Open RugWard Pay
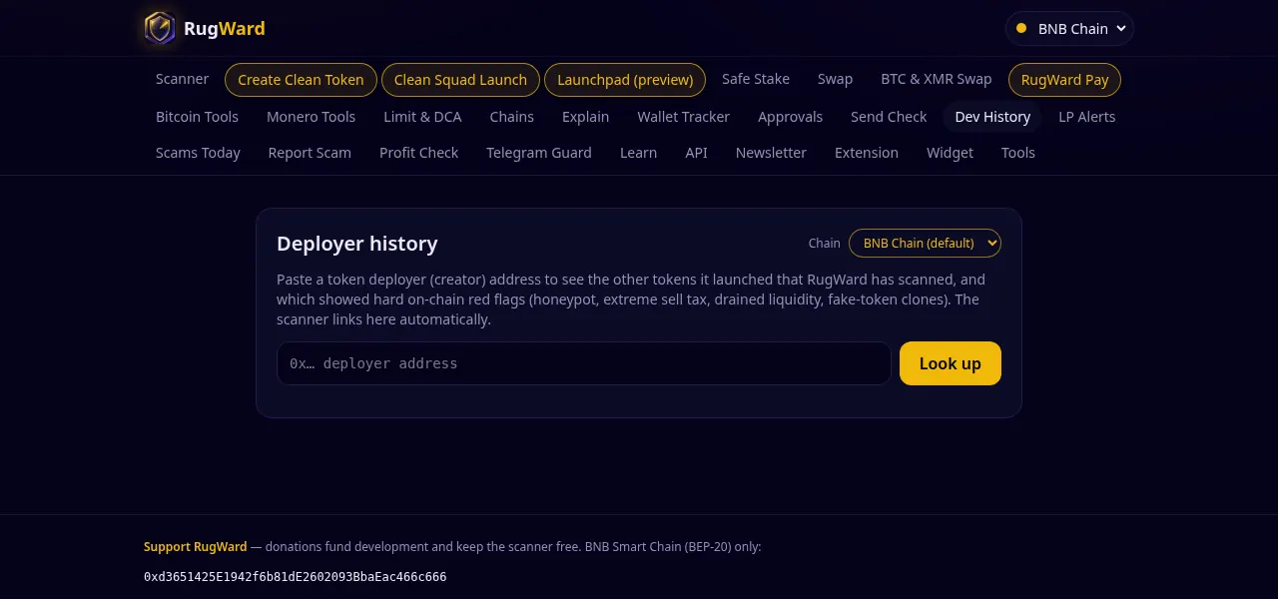Image resolution: width=1278 pixels, height=599 pixels. [x=1065, y=80]
